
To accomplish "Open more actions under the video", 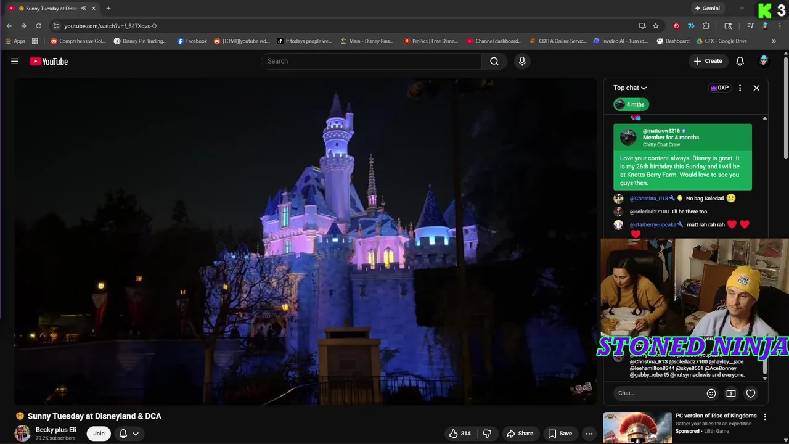I will tap(589, 434).
